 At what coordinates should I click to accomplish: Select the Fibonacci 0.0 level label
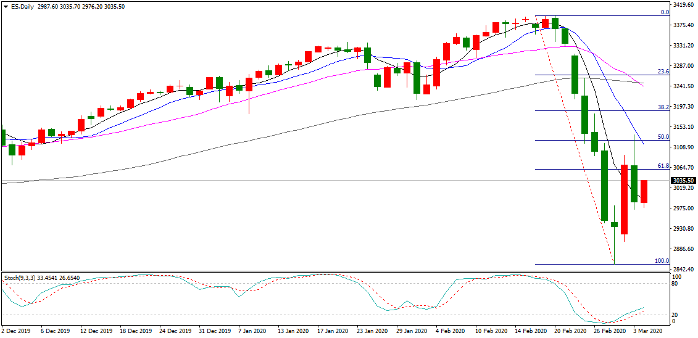pyautogui.click(x=665, y=12)
